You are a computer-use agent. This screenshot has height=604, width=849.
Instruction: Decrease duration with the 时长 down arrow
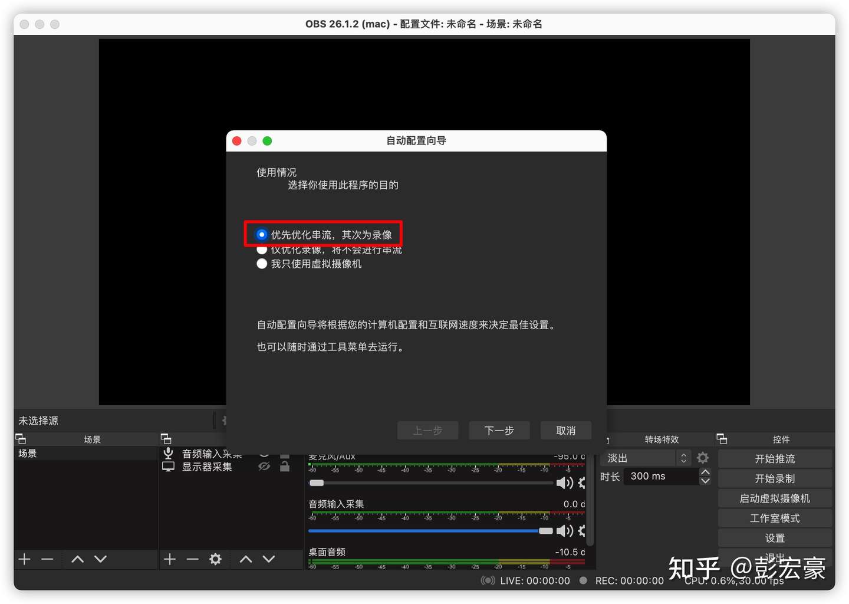tap(705, 481)
